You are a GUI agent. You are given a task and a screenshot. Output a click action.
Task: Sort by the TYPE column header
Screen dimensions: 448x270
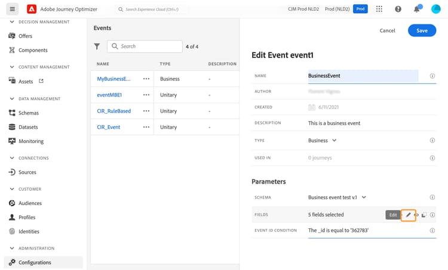coord(165,64)
